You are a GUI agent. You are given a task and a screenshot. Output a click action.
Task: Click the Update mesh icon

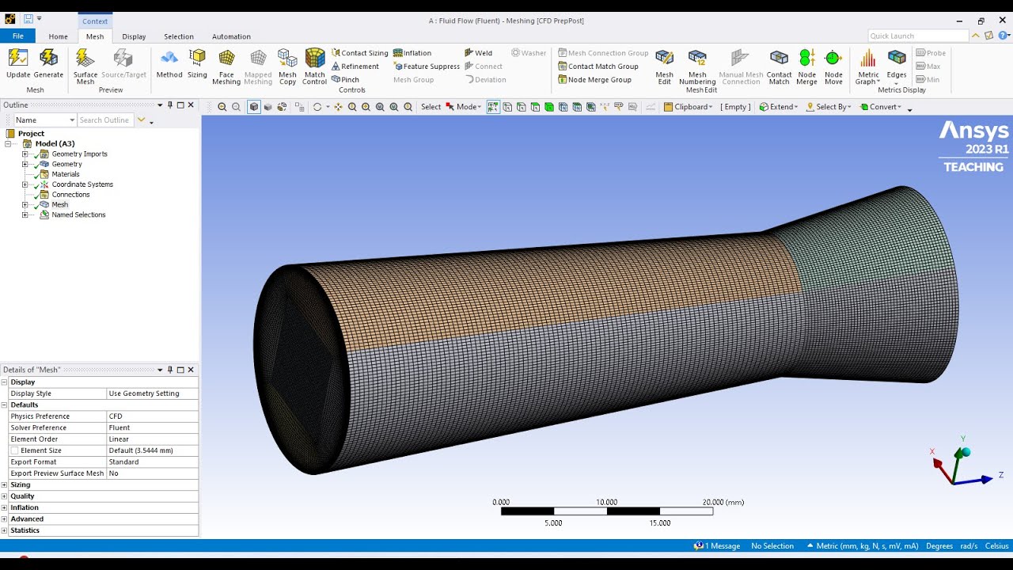coord(18,63)
